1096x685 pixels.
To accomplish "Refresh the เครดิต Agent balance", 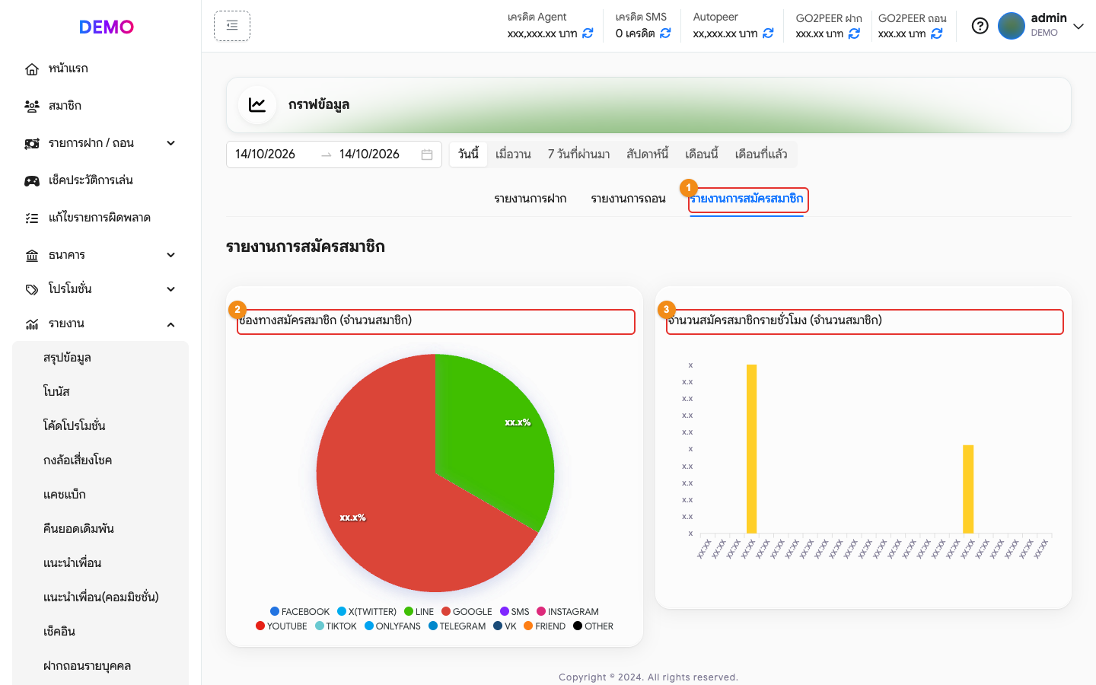I will 588,33.
